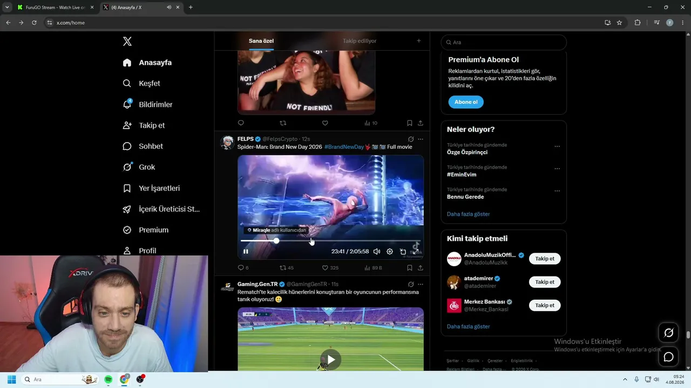View analytics of FELPS post (89 B)
The height and width of the screenshot is (388, 691).
click(x=373, y=268)
